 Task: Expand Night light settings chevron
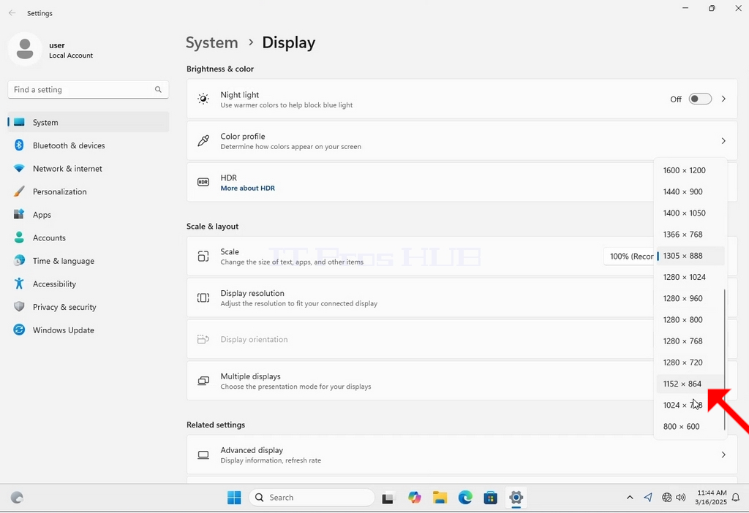click(x=723, y=99)
